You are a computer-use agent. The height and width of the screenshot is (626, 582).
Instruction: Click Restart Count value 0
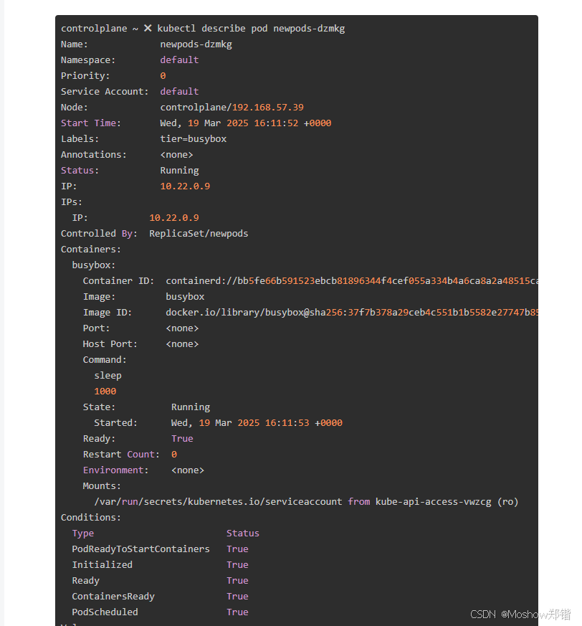click(x=174, y=455)
